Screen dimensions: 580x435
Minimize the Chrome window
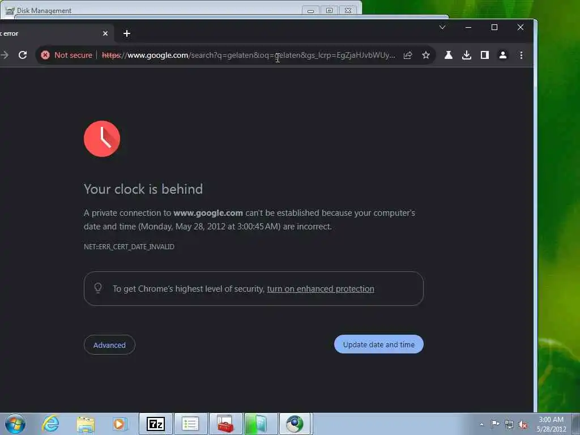tap(468, 27)
